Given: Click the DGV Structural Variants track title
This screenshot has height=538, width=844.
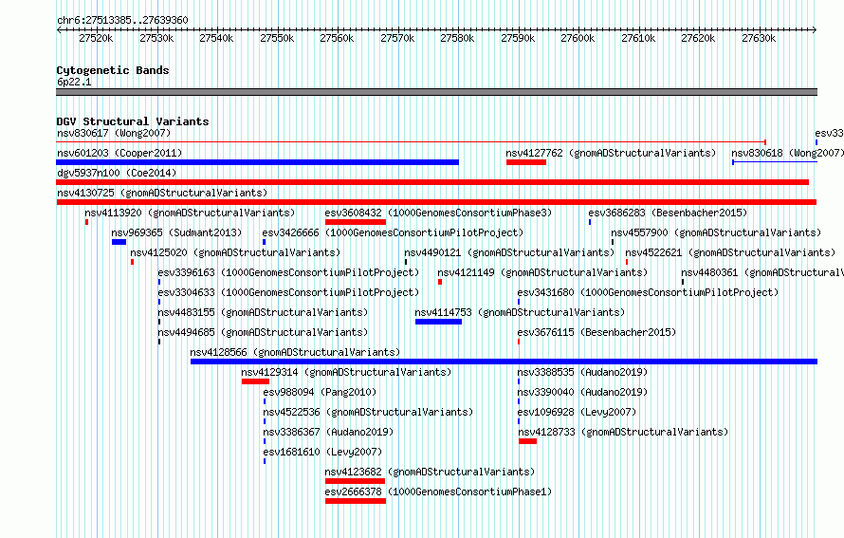Looking at the screenshot, I should click(133, 121).
